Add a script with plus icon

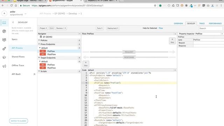coord(79,71)
